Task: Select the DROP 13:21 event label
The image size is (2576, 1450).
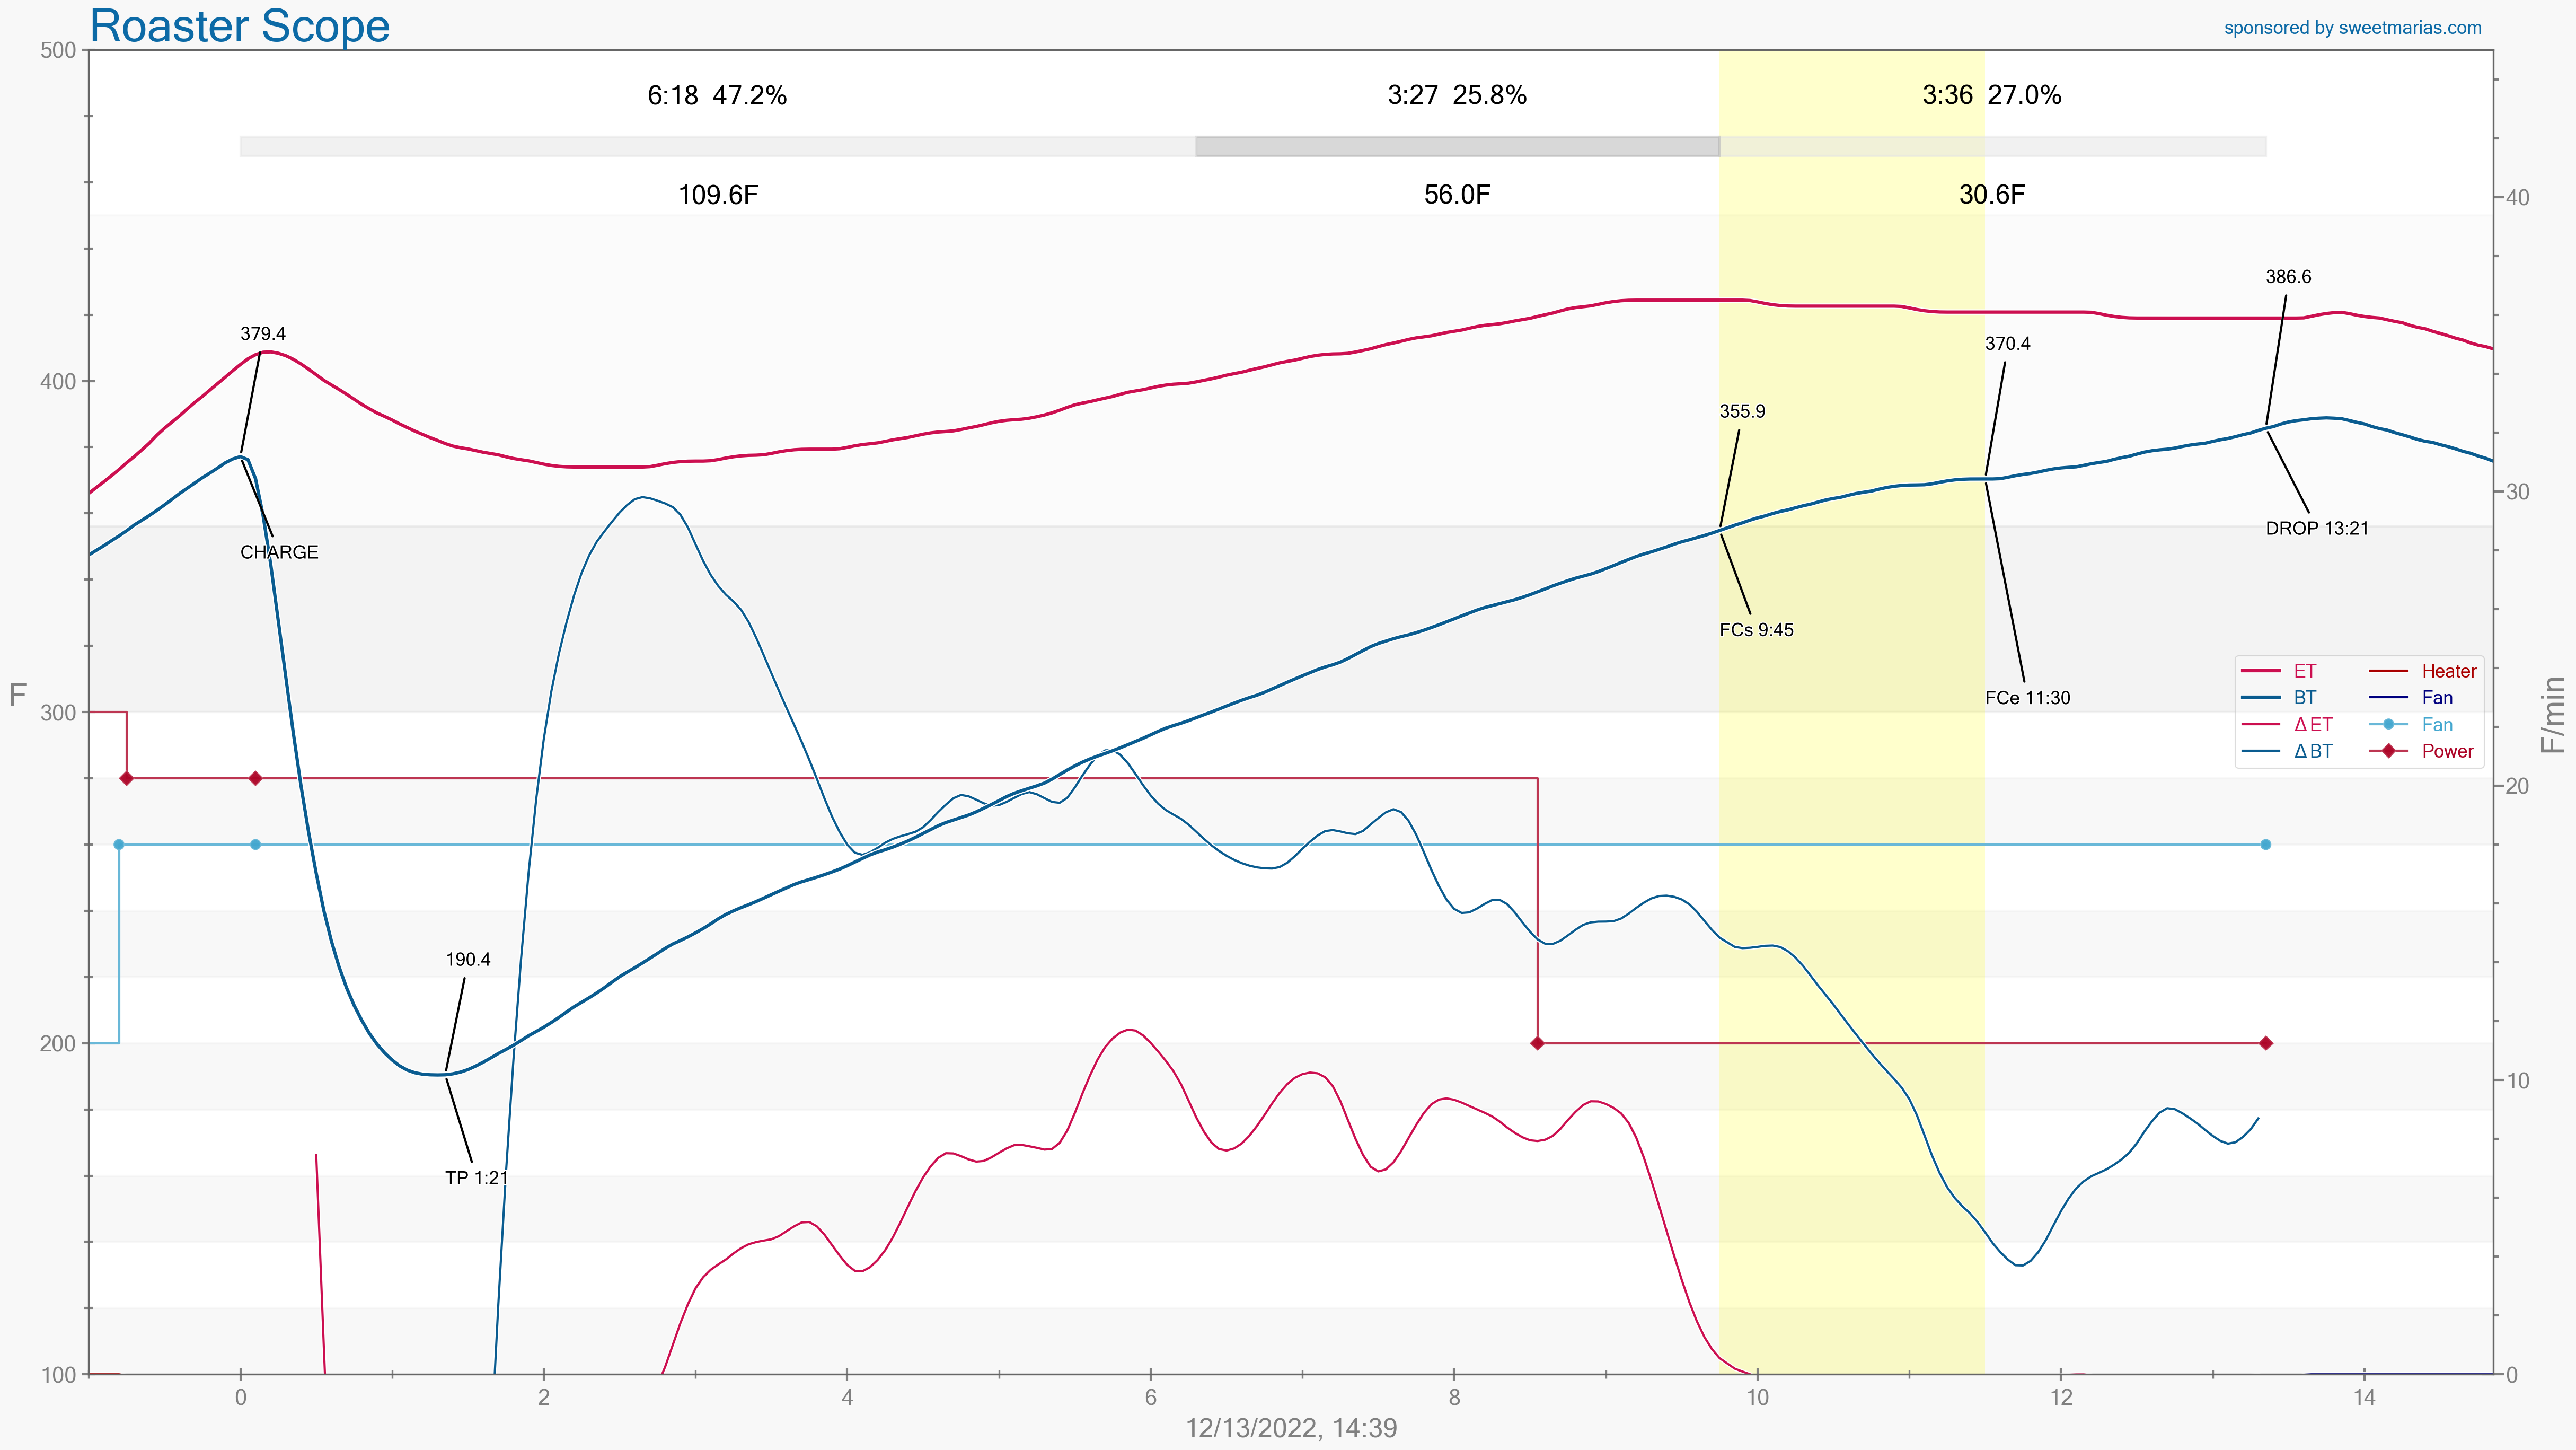Action: point(2317,529)
